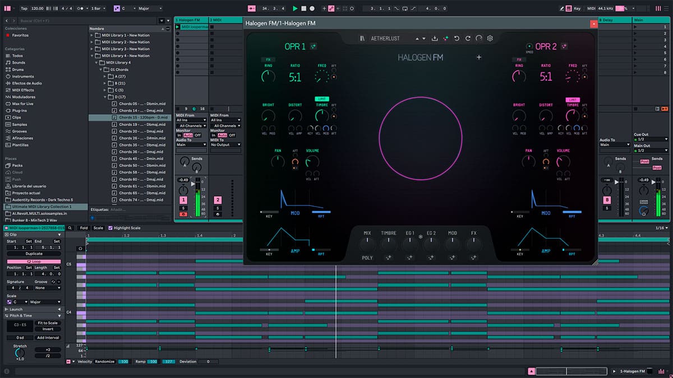Open Halogen FM settings gear
This screenshot has height=378, width=673.
pos(490,38)
